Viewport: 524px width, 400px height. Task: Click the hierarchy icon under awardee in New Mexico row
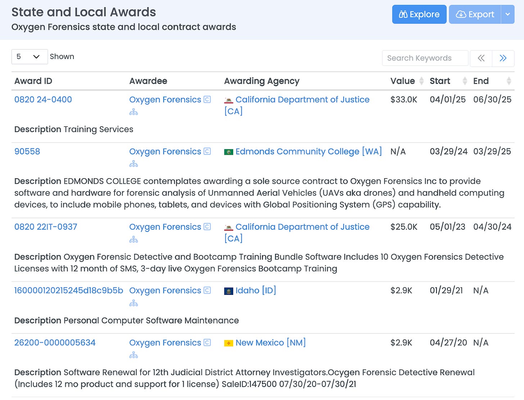134,355
